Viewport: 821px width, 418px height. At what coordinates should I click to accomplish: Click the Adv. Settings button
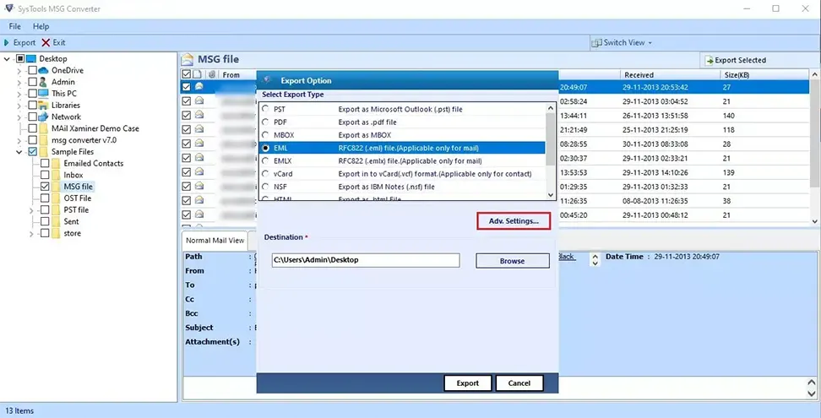(513, 220)
